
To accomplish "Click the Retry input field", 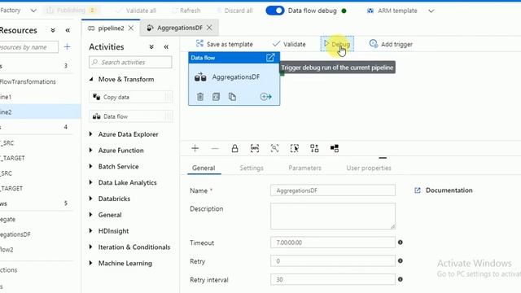I will (x=333, y=261).
